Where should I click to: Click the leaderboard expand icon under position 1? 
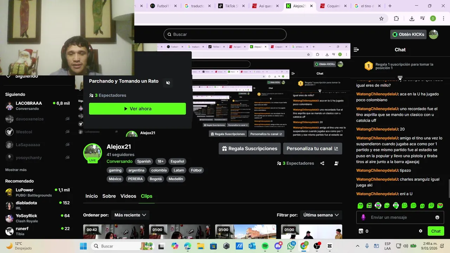[x=400, y=78]
